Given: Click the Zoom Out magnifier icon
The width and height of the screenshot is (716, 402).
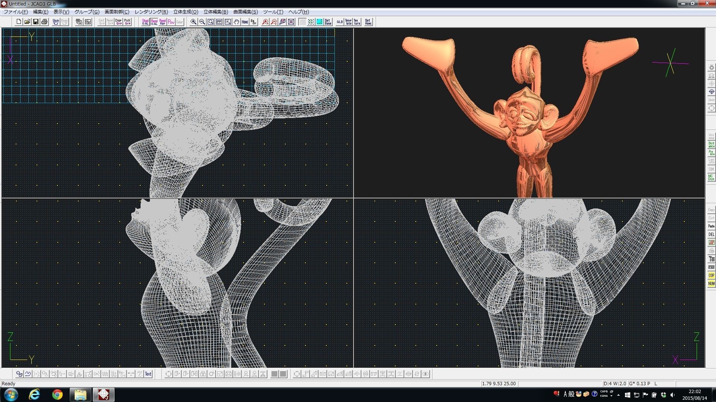Looking at the screenshot, I should tap(202, 22).
